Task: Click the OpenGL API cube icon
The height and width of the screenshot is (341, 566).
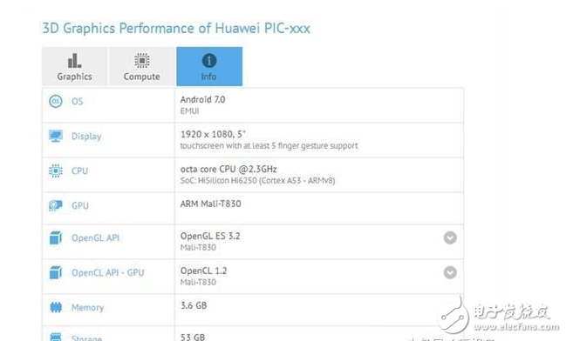Action: [x=56, y=237]
